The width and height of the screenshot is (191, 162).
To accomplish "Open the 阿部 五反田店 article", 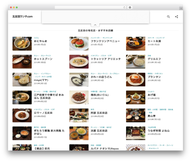I will pyautogui.click(x=99, y=113).
